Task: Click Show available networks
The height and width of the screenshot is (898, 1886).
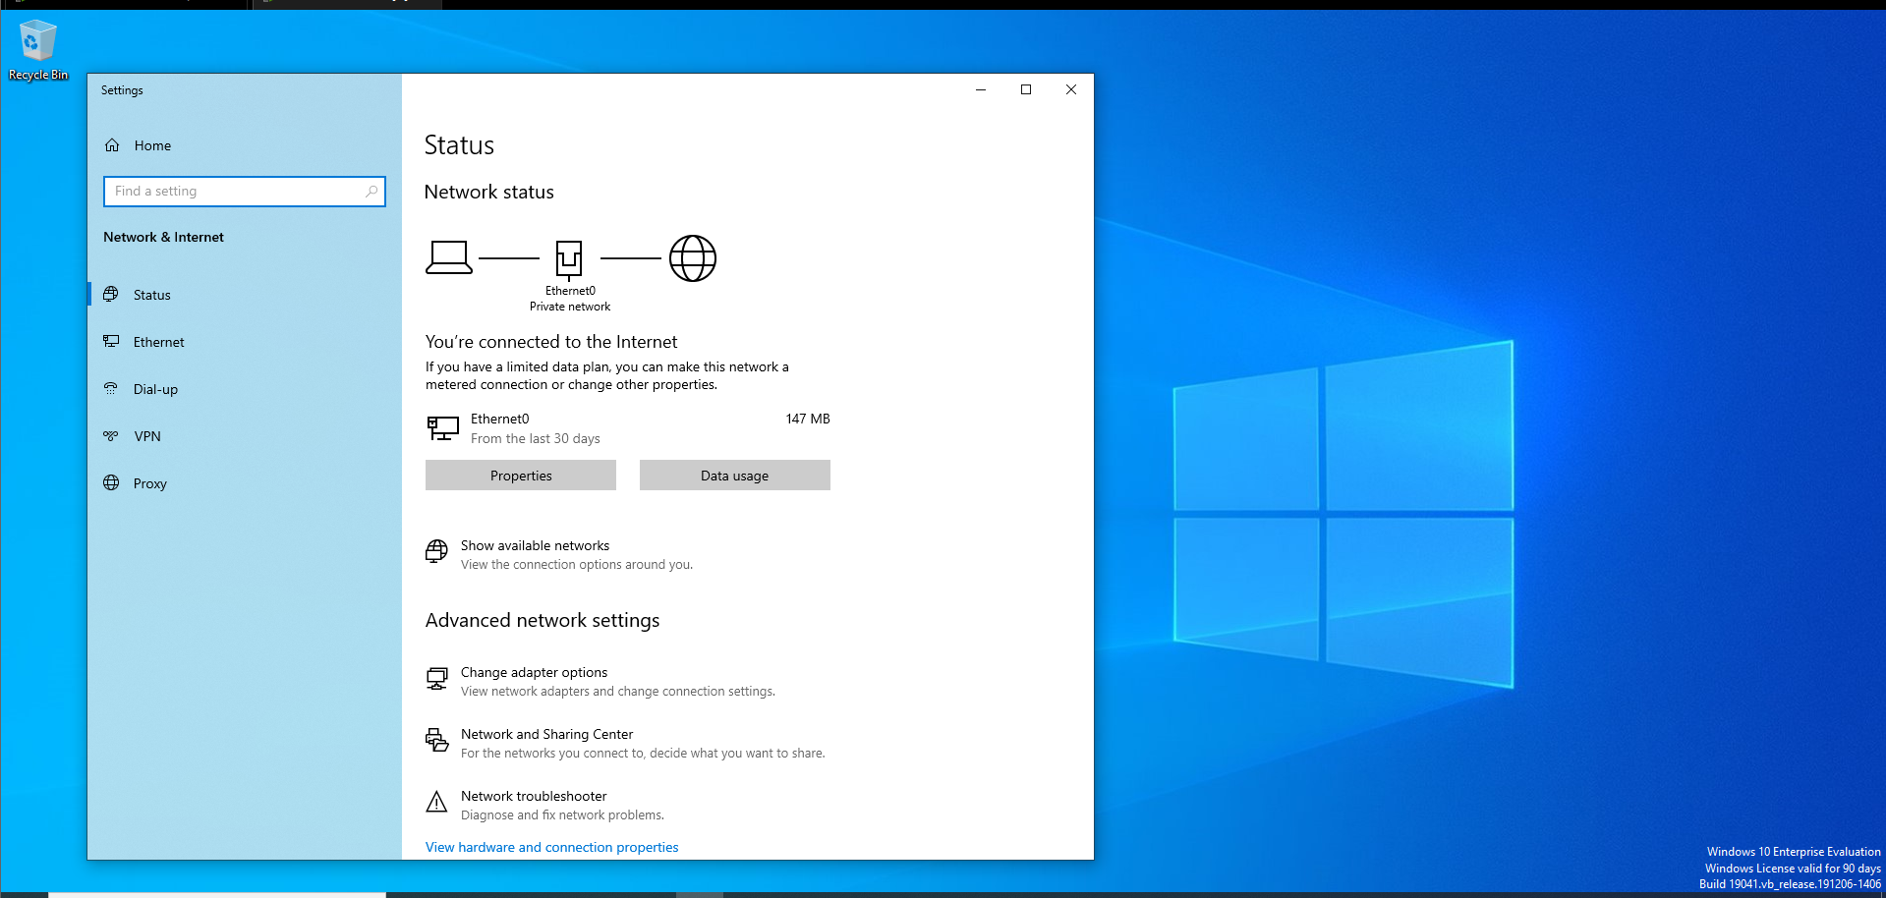Action: [535, 545]
